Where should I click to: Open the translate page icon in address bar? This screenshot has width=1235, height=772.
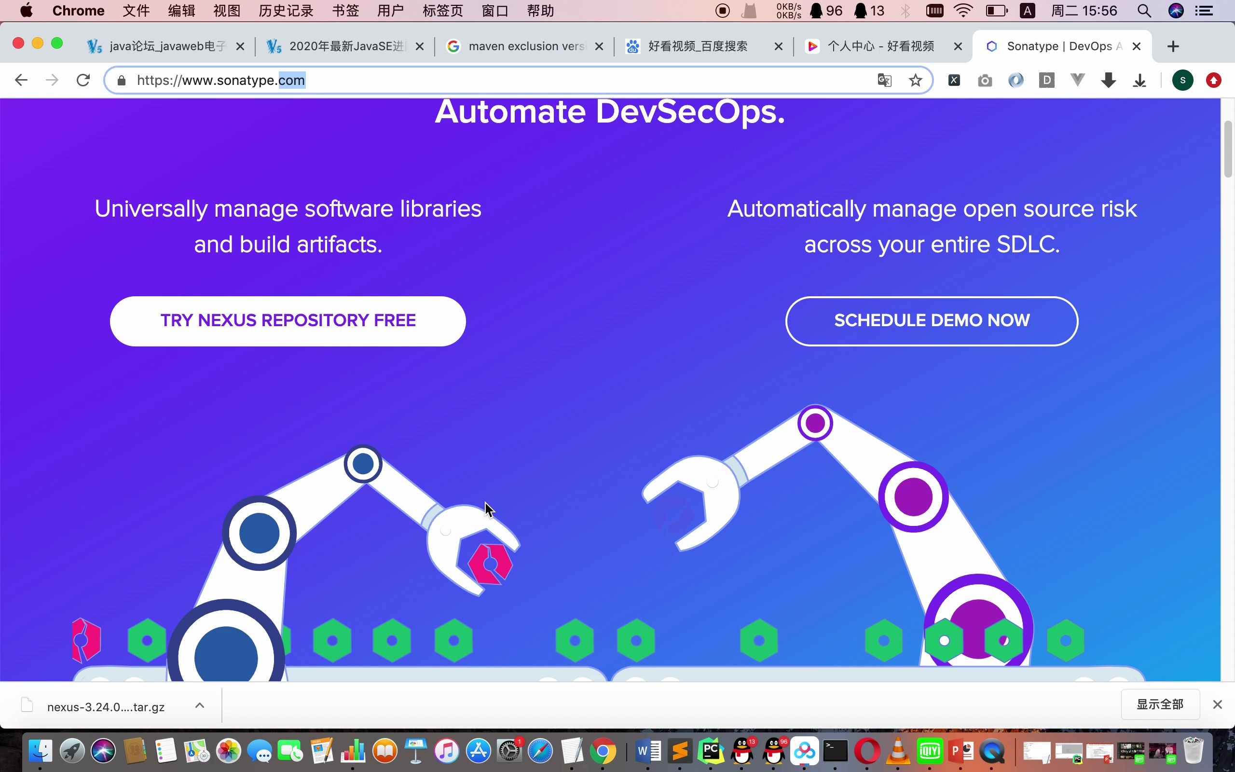(884, 80)
